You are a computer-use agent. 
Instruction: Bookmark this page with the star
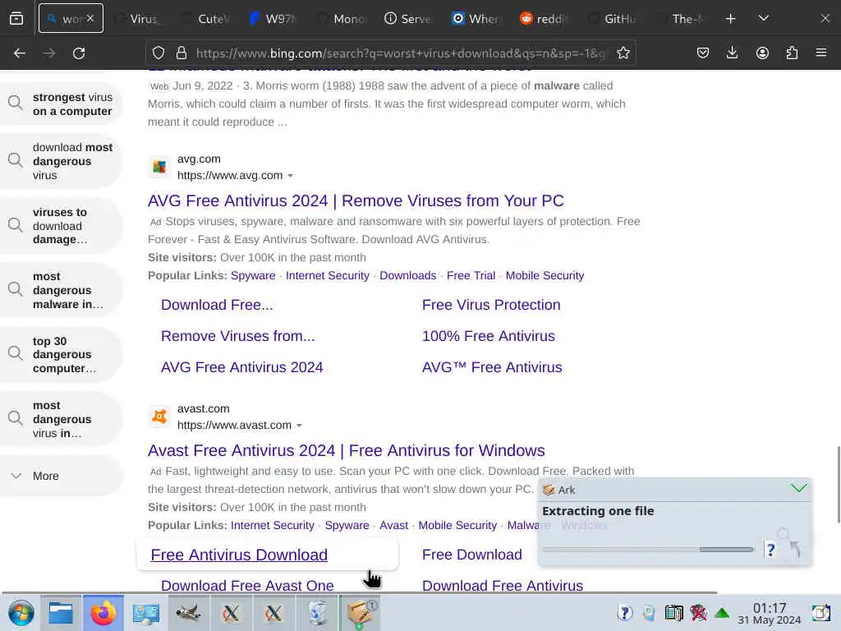click(x=623, y=53)
